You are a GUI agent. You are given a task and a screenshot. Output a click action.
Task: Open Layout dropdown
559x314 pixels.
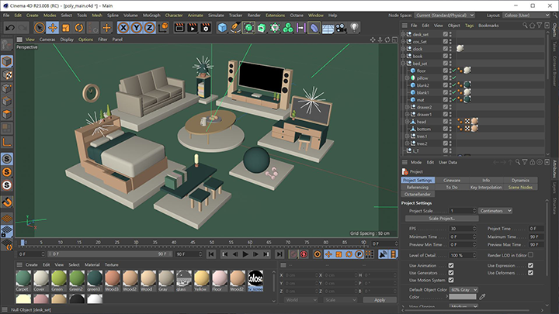(526, 16)
